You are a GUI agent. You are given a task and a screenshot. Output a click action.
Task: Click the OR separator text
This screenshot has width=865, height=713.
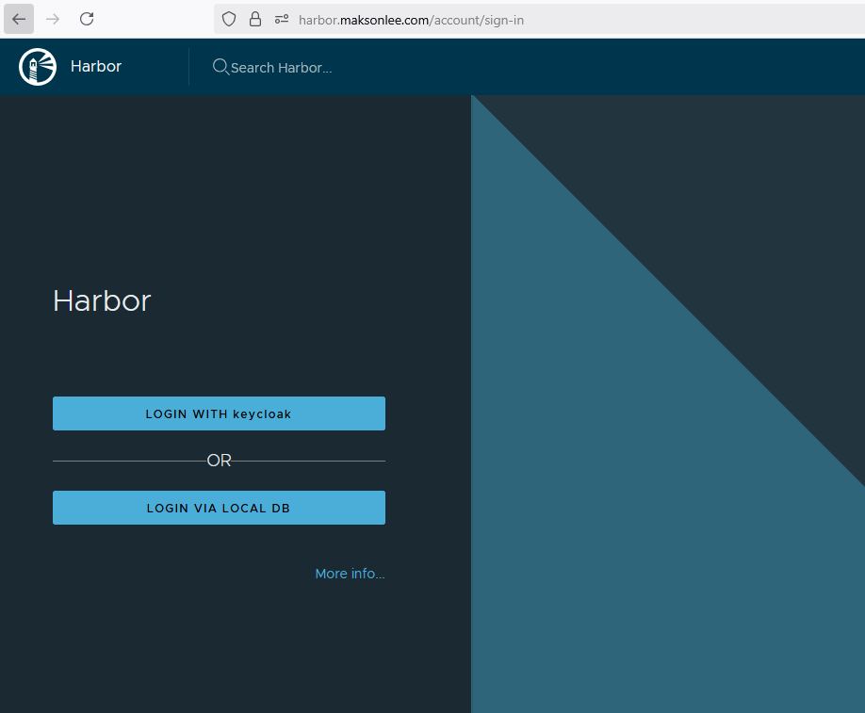(219, 461)
